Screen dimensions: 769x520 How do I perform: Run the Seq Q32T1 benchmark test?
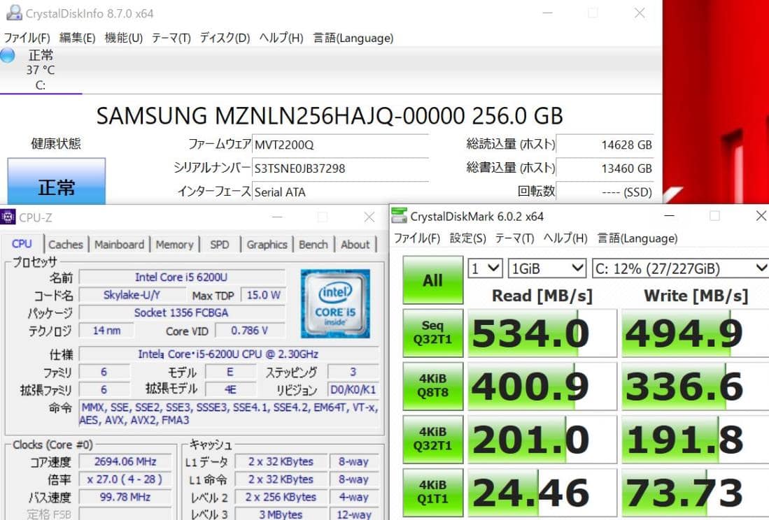point(433,333)
